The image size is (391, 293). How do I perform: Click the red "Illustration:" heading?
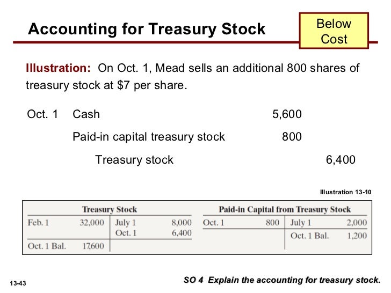(x=59, y=69)
